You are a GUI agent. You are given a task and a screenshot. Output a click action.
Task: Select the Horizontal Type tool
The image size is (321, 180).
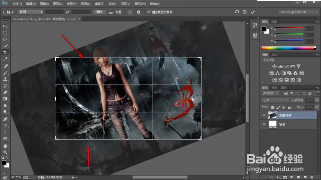[5, 126]
